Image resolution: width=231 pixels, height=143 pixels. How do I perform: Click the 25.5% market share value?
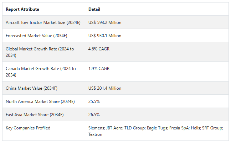click(94, 102)
